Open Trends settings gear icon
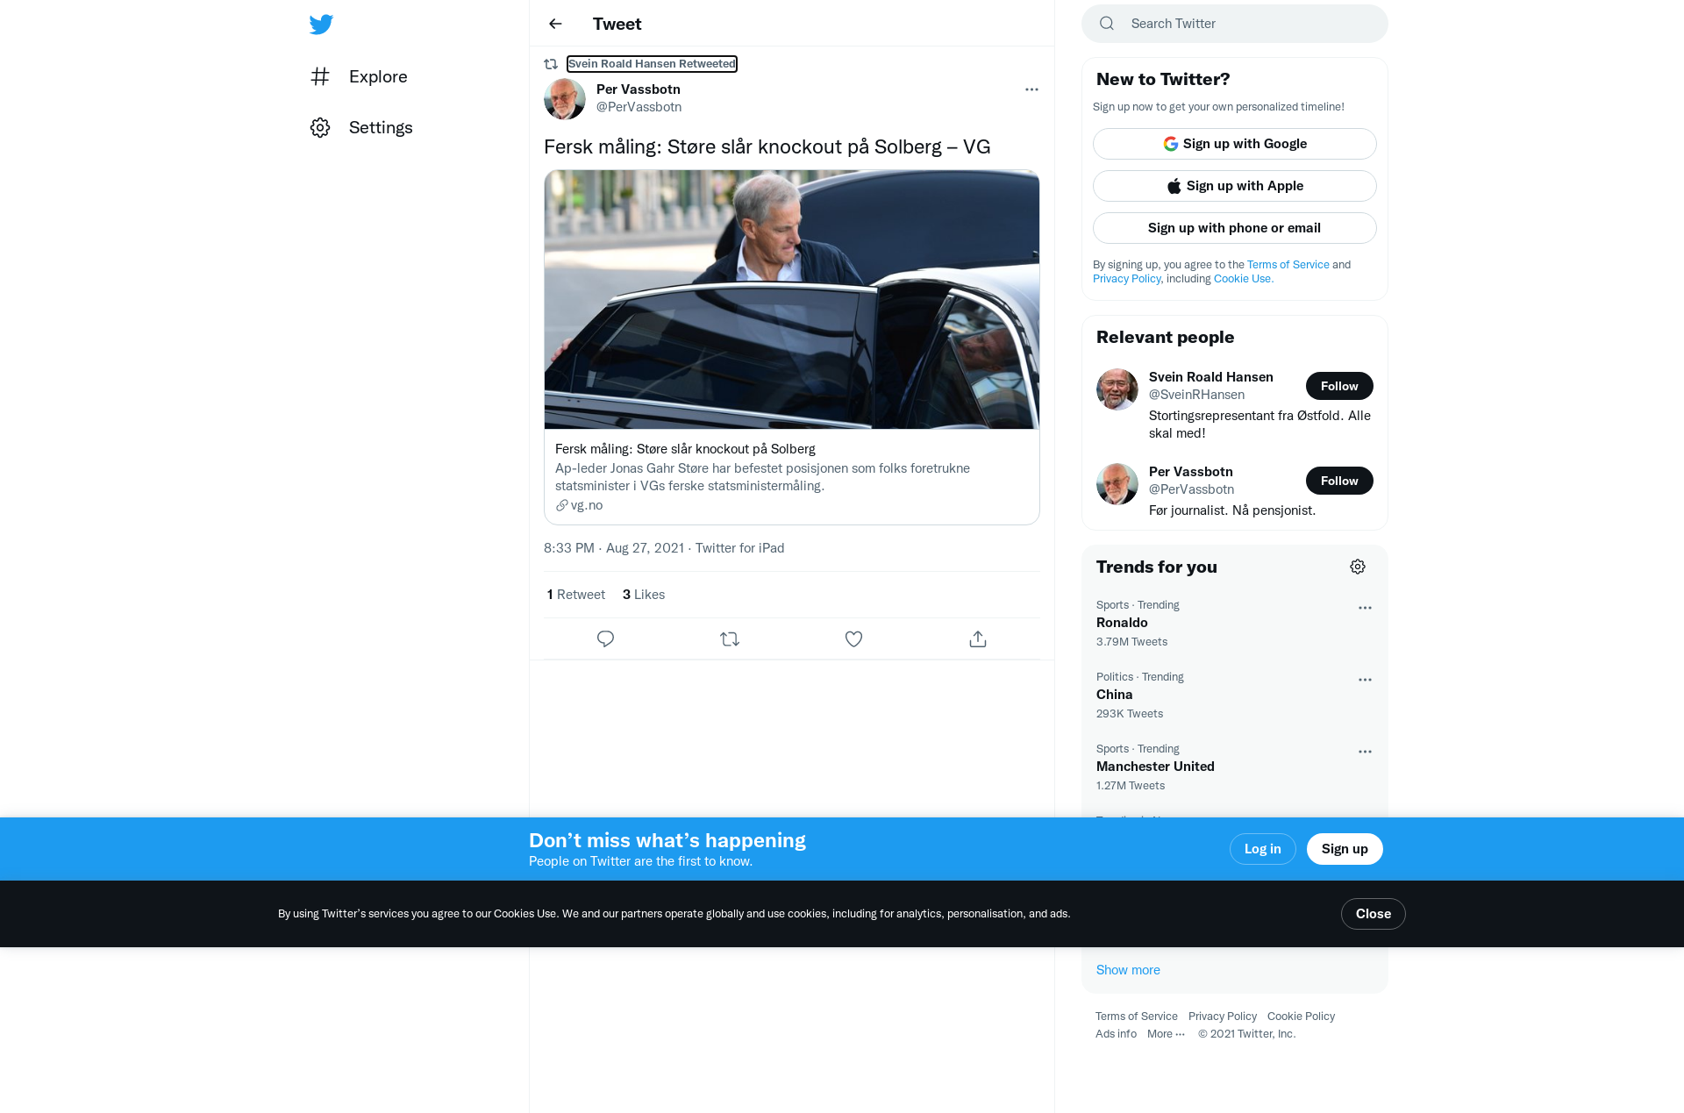 click(x=1358, y=567)
